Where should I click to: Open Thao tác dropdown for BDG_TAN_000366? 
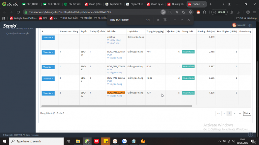tap(48, 79)
